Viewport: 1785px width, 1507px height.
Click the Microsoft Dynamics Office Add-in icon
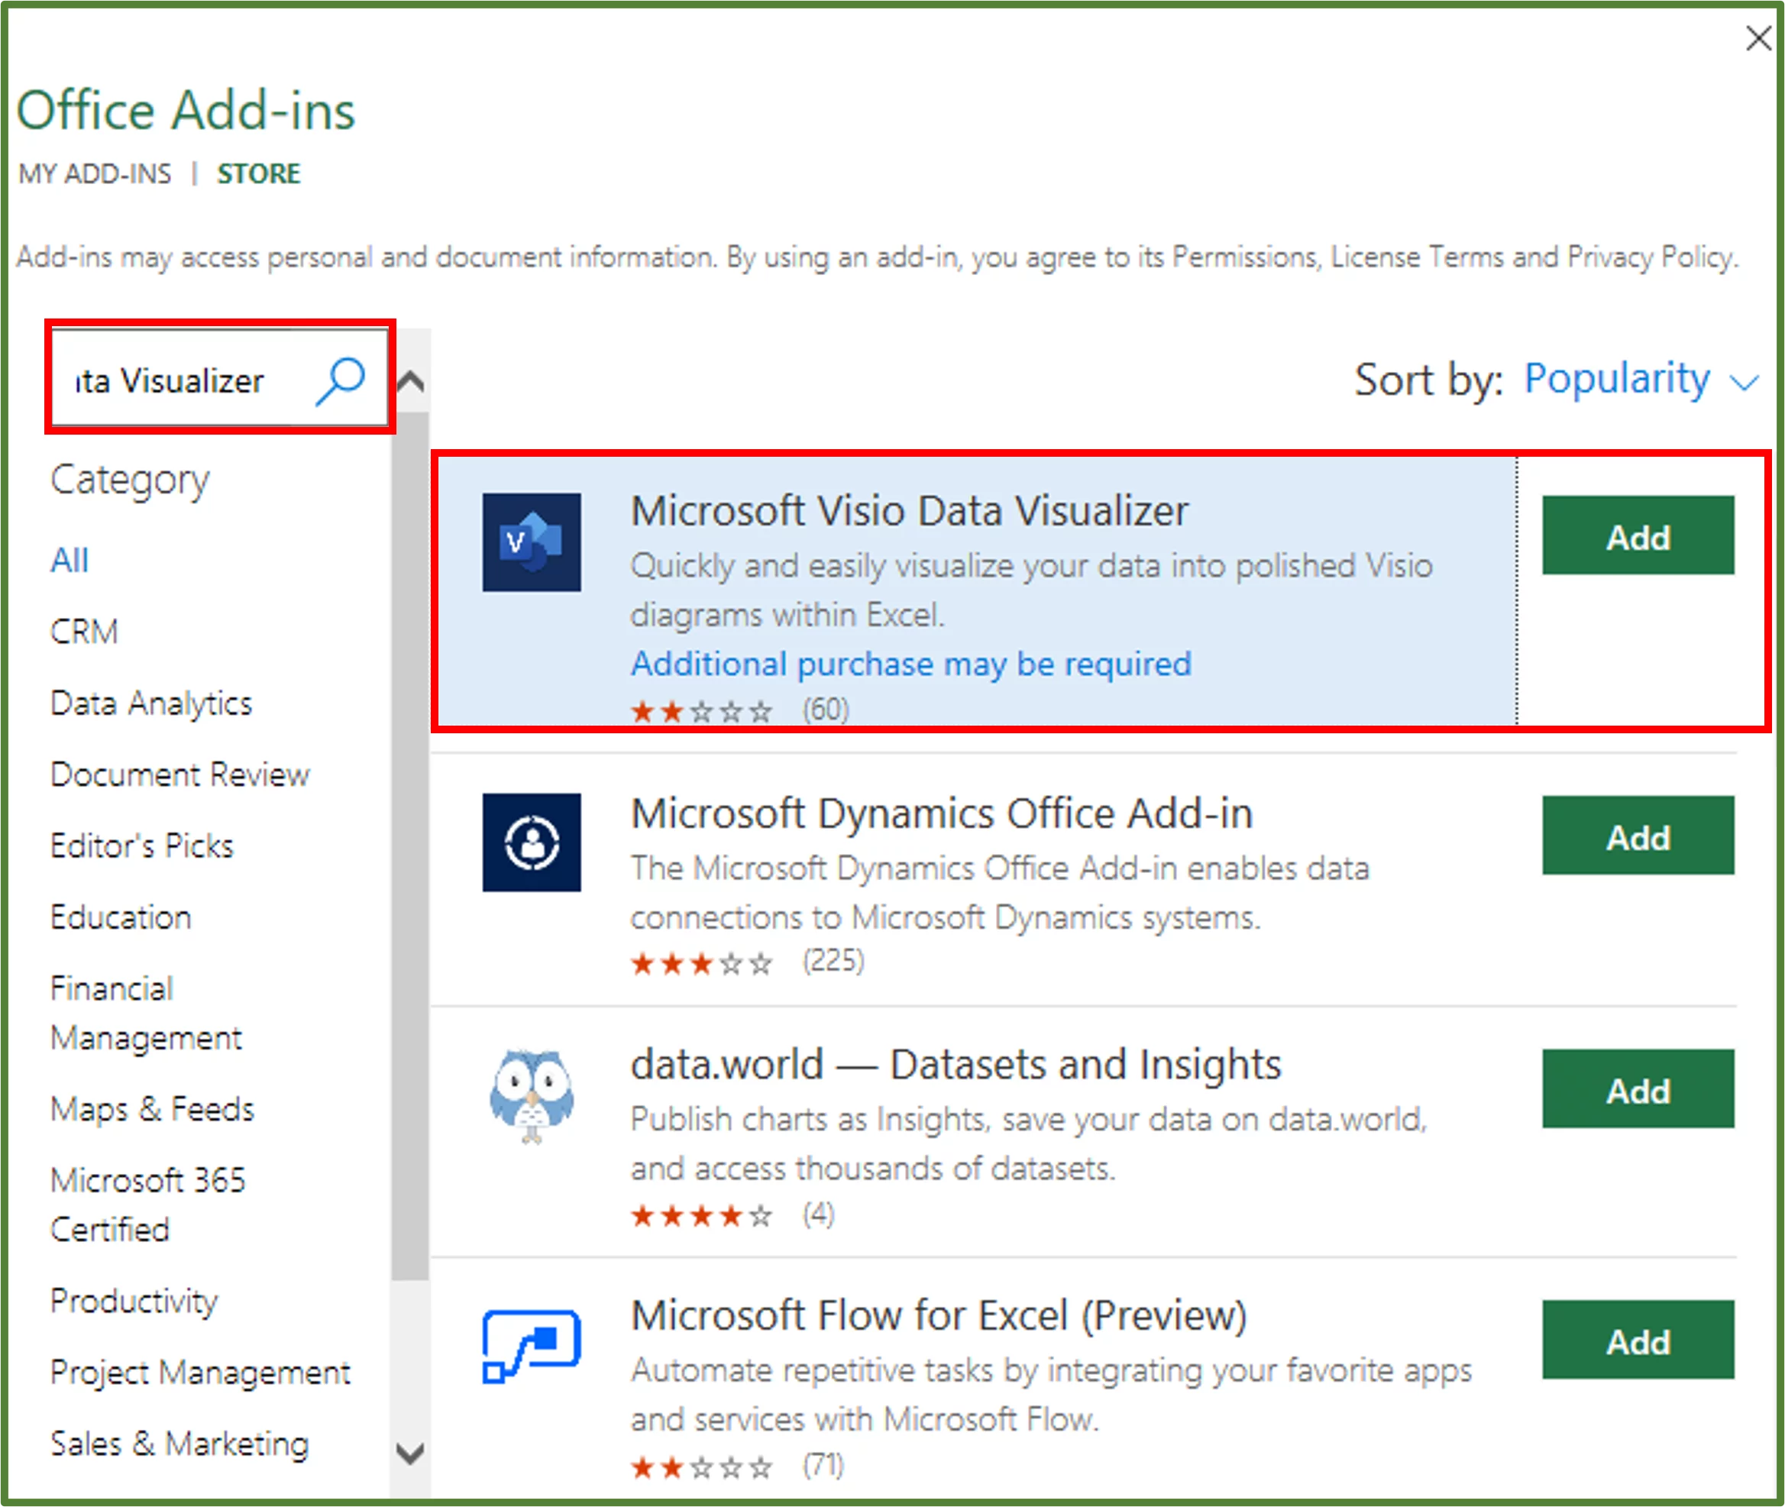point(532,842)
